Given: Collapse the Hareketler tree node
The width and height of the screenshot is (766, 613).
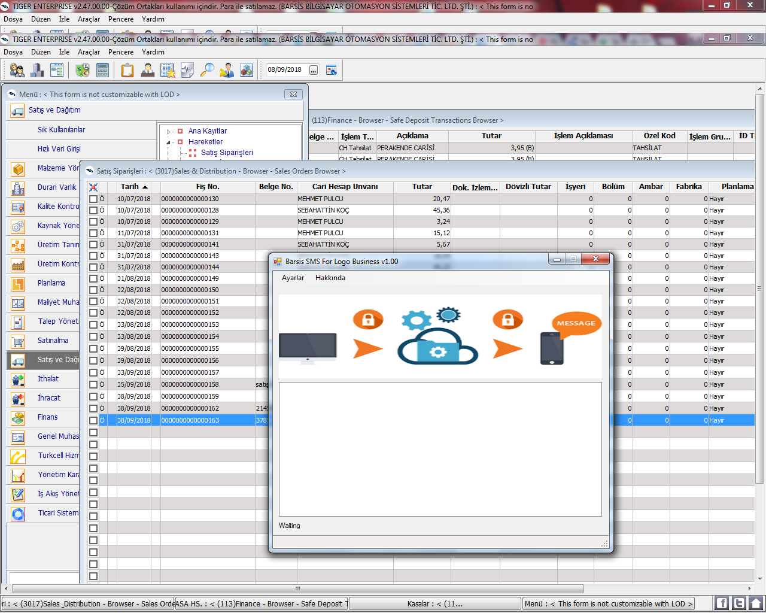Looking at the screenshot, I should (169, 142).
